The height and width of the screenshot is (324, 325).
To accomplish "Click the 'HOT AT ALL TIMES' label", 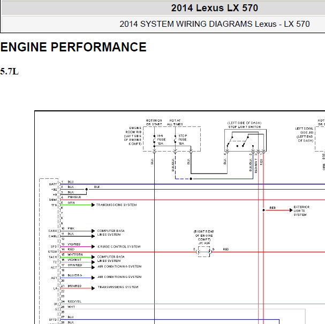I will [175, 122].
